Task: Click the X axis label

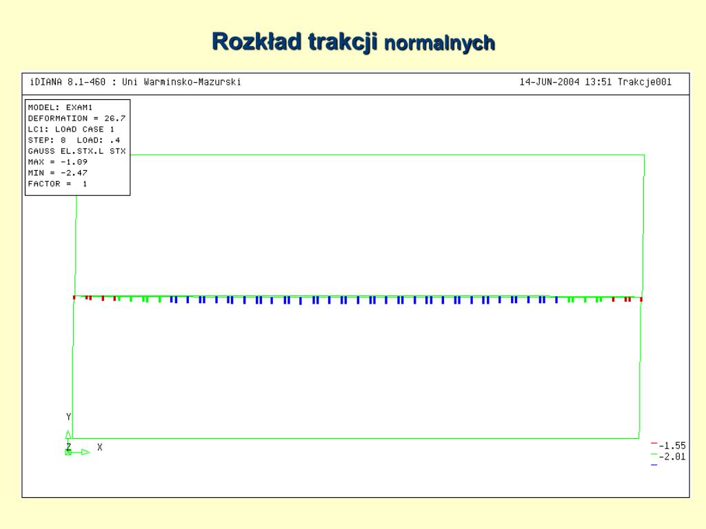Action: click(100, 447)
